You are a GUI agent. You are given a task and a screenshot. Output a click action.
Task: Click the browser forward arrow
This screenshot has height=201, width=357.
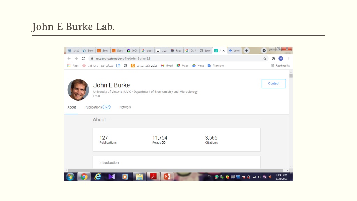pos(76,59)
